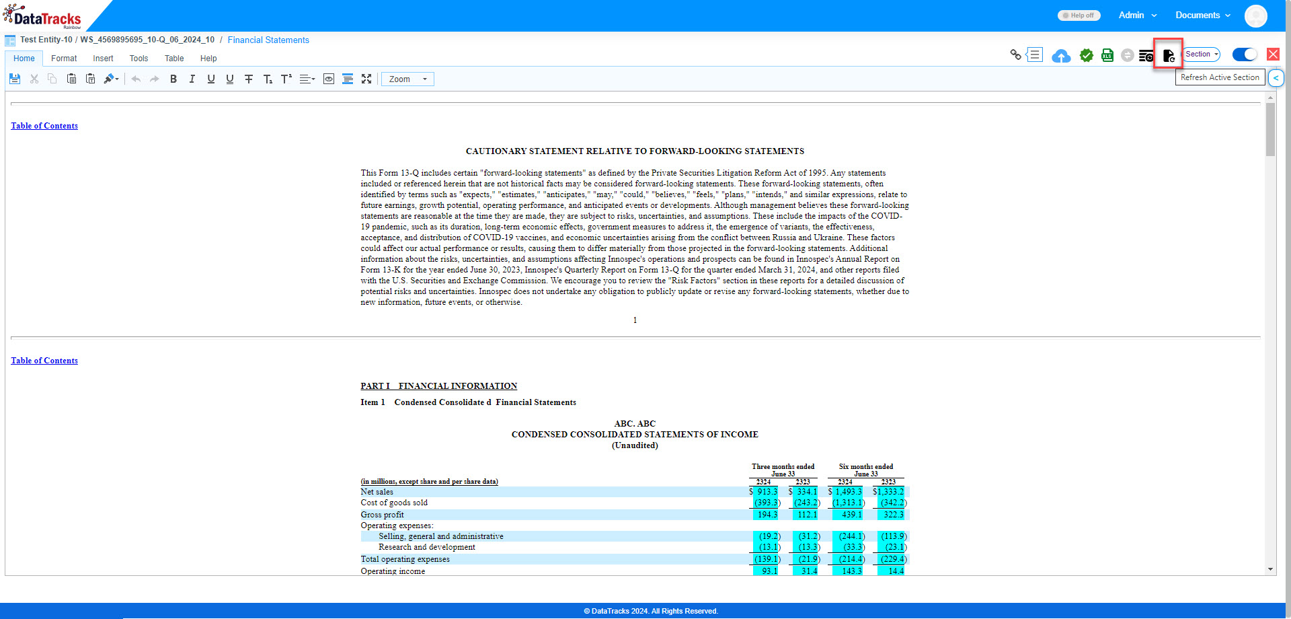
Task: Toggle Strikethrough formatting
Action: (x=249, y=79)
